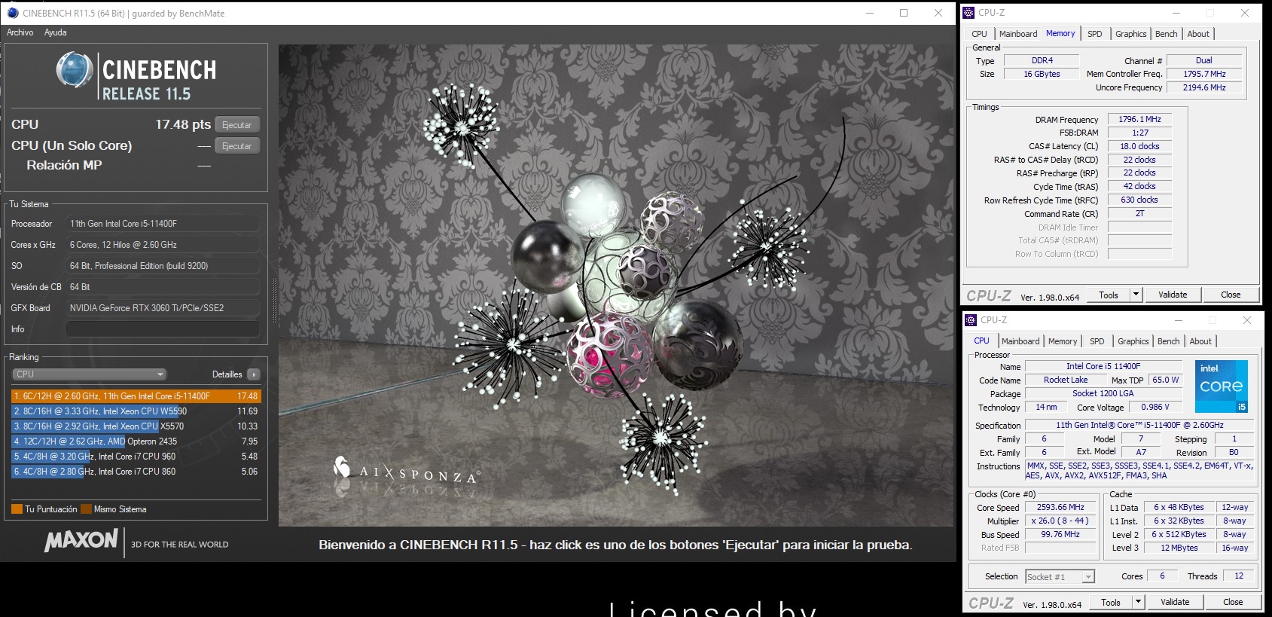Click the CPU score 17.48 pts
This screenshot has height=617, width=1272.
point(183,124)
